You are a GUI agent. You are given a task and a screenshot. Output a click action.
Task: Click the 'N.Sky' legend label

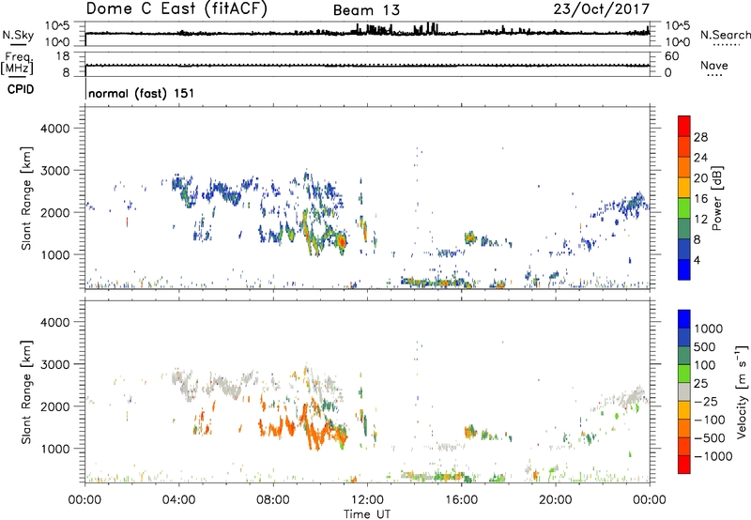tap(18, 36)
